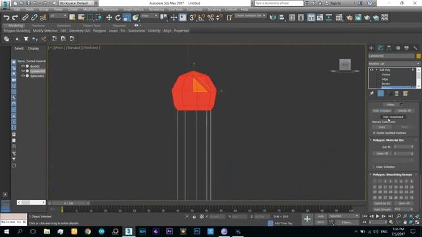Screen dimensions: 422x237
Task: Click the Align tool icon
Action: 282,18
